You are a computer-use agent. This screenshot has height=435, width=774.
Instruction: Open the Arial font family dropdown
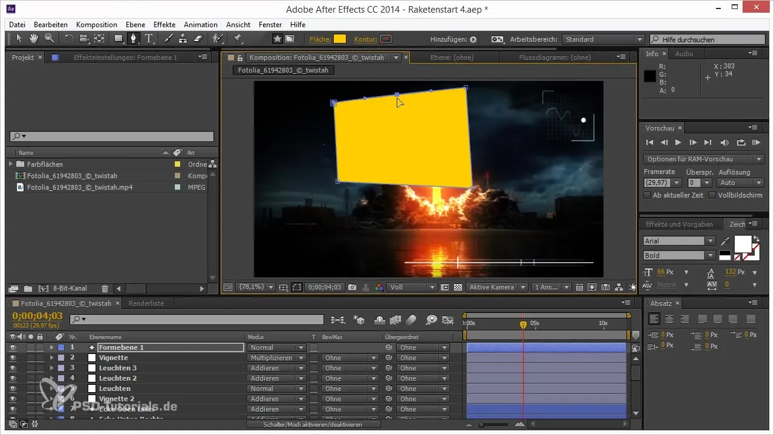(x=679, y=240)
